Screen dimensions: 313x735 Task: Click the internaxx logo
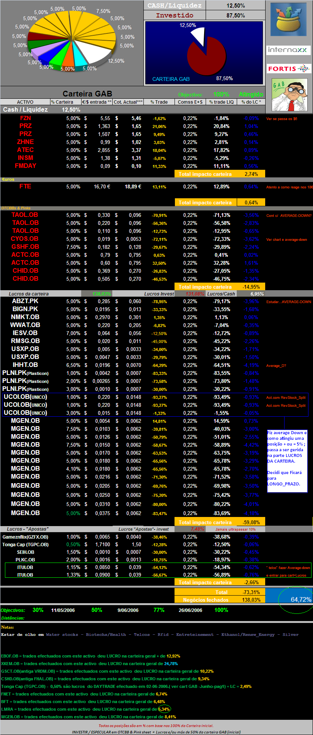(x=288, y=50)
